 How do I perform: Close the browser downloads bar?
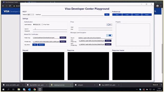pyautogui.click(x=161, y=85)
